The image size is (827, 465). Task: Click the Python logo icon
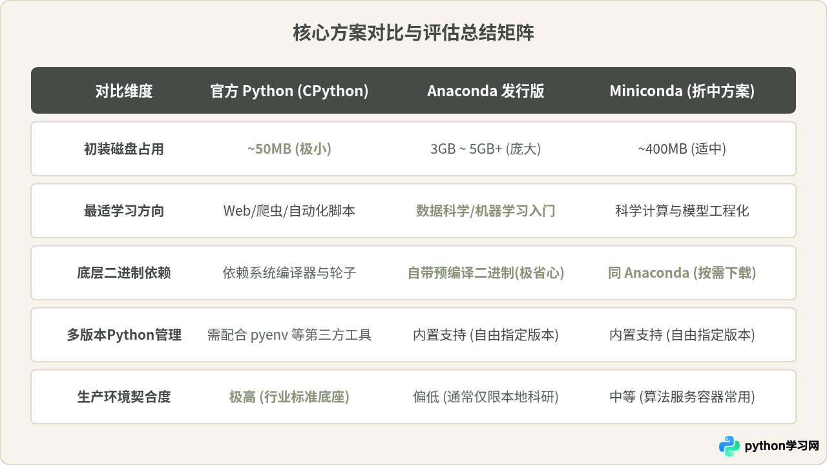point(729,446)
